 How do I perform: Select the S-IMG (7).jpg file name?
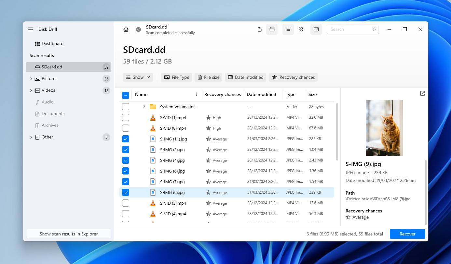pyautogui.click(x=172, y=182)
